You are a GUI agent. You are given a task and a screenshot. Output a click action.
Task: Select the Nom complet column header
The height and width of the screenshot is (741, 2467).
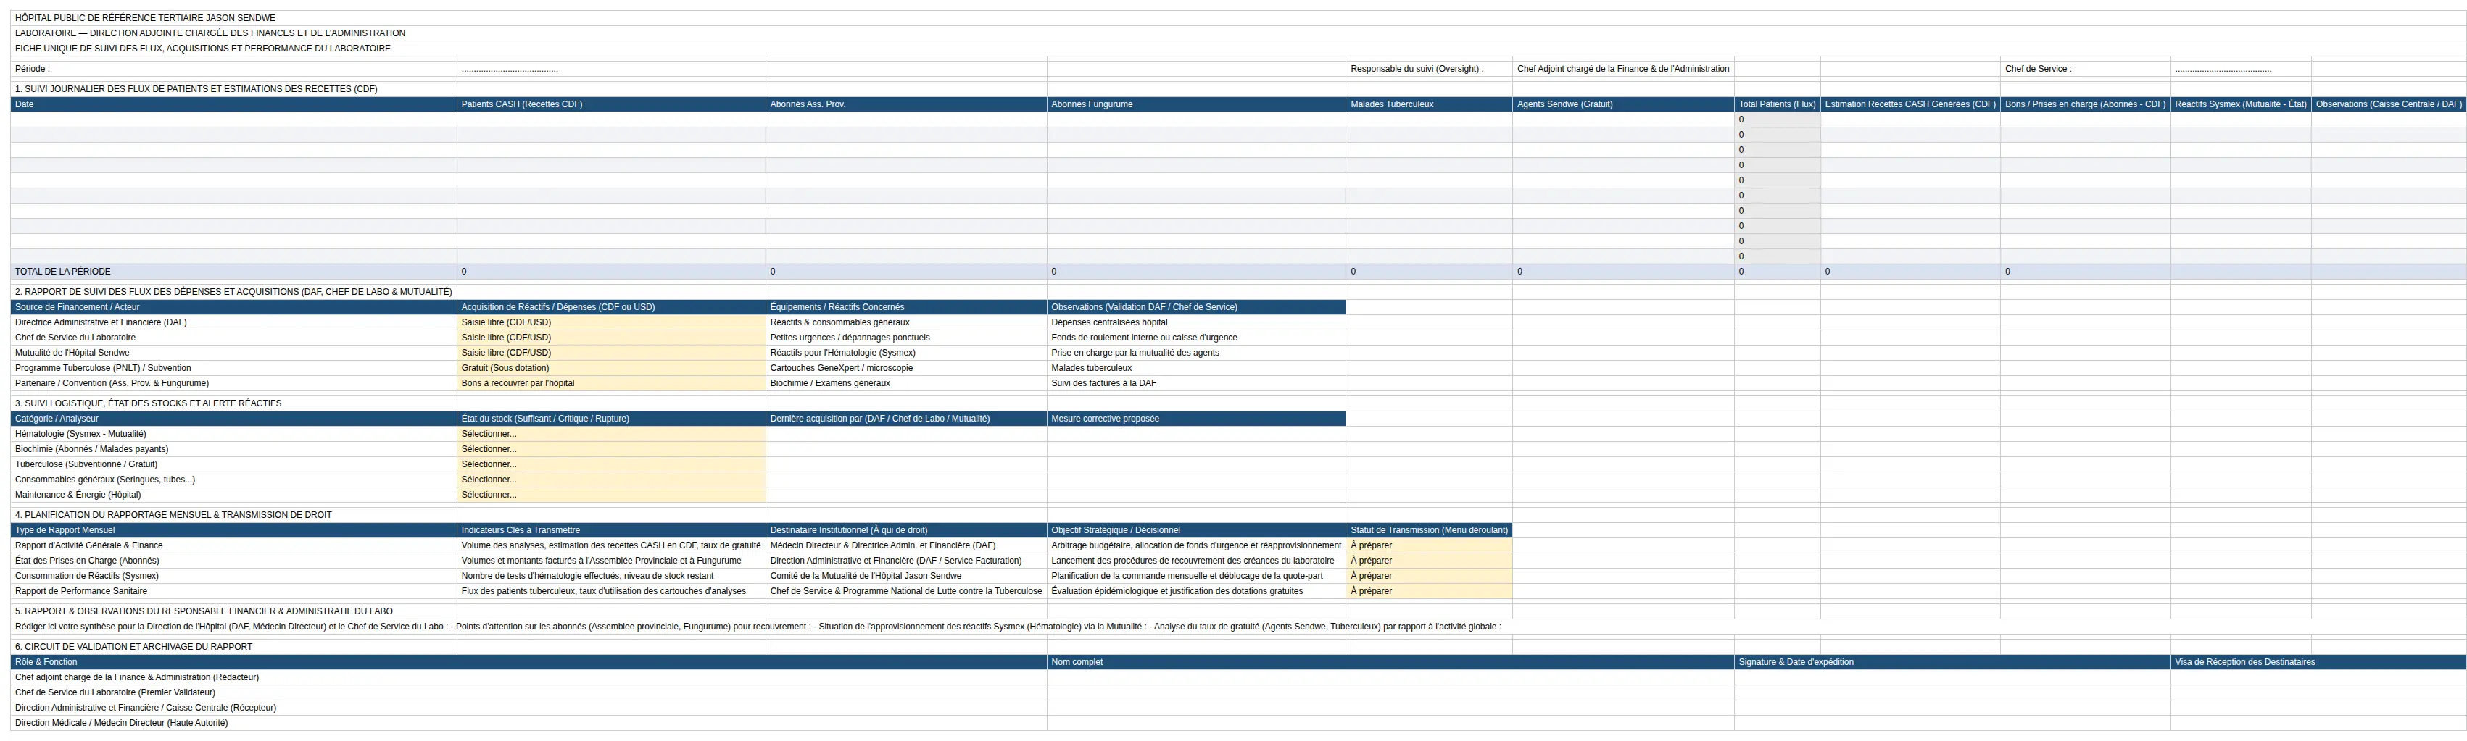[1390, 663]
